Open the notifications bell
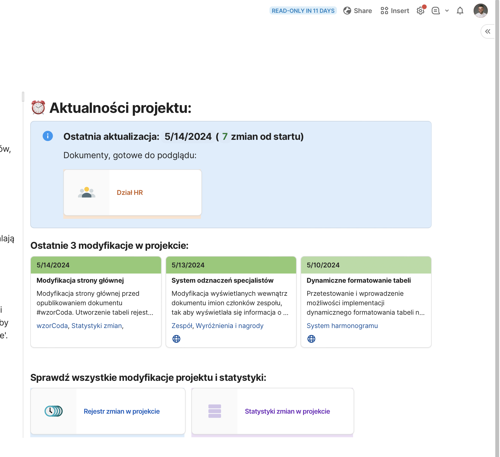Viewport: 500px width, 457px height. [460, 11]
